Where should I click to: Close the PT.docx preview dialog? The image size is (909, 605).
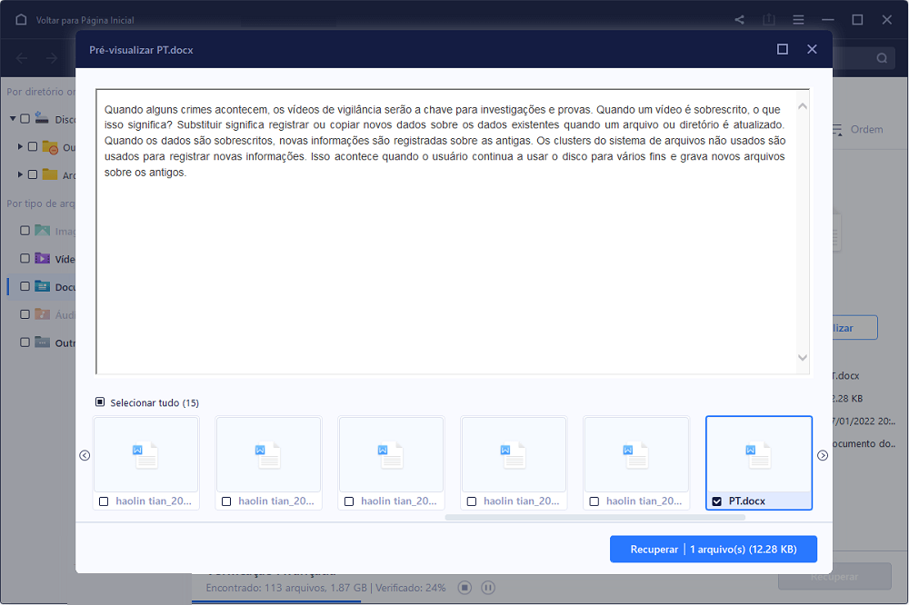(812, 49)
